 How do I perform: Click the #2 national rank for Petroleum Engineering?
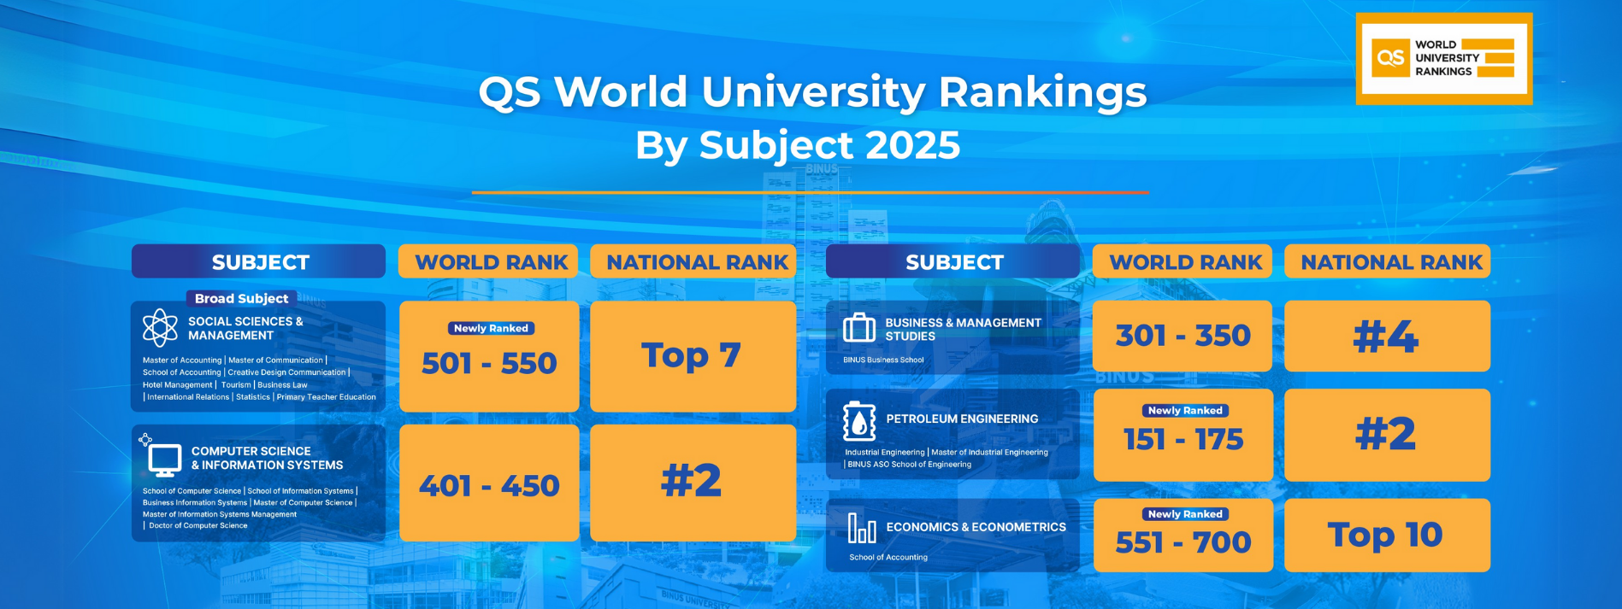coord(1388,435)
